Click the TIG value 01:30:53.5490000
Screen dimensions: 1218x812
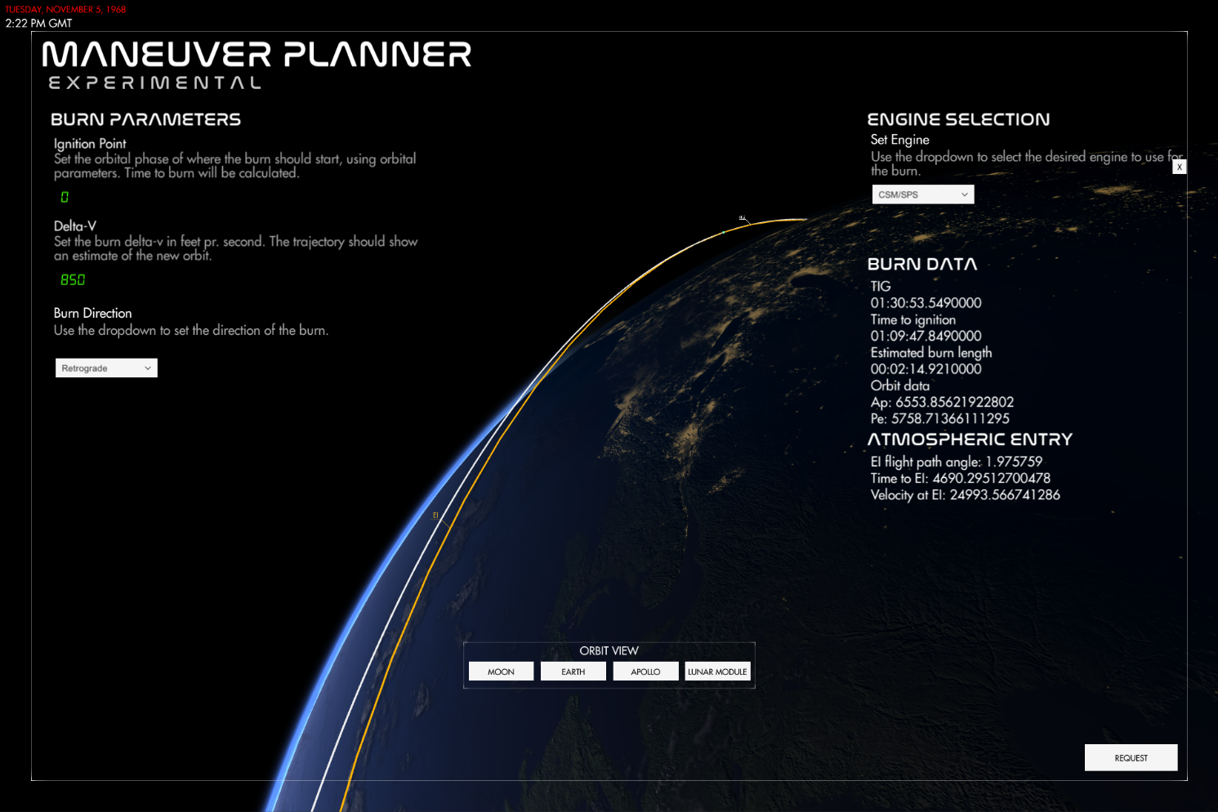click(926, 303)
